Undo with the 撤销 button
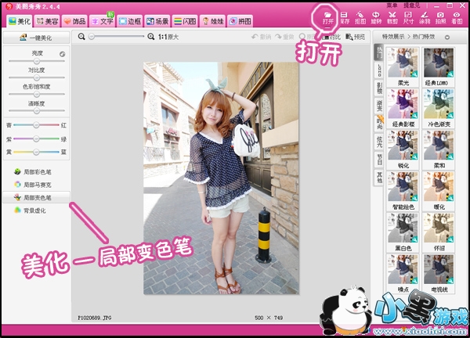This screenshot has height=338, width=470. point(262,37)
